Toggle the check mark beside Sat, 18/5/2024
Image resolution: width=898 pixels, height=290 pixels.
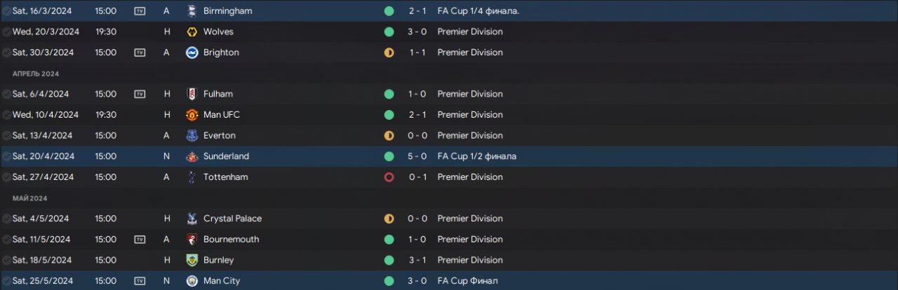tap(6, 260)
